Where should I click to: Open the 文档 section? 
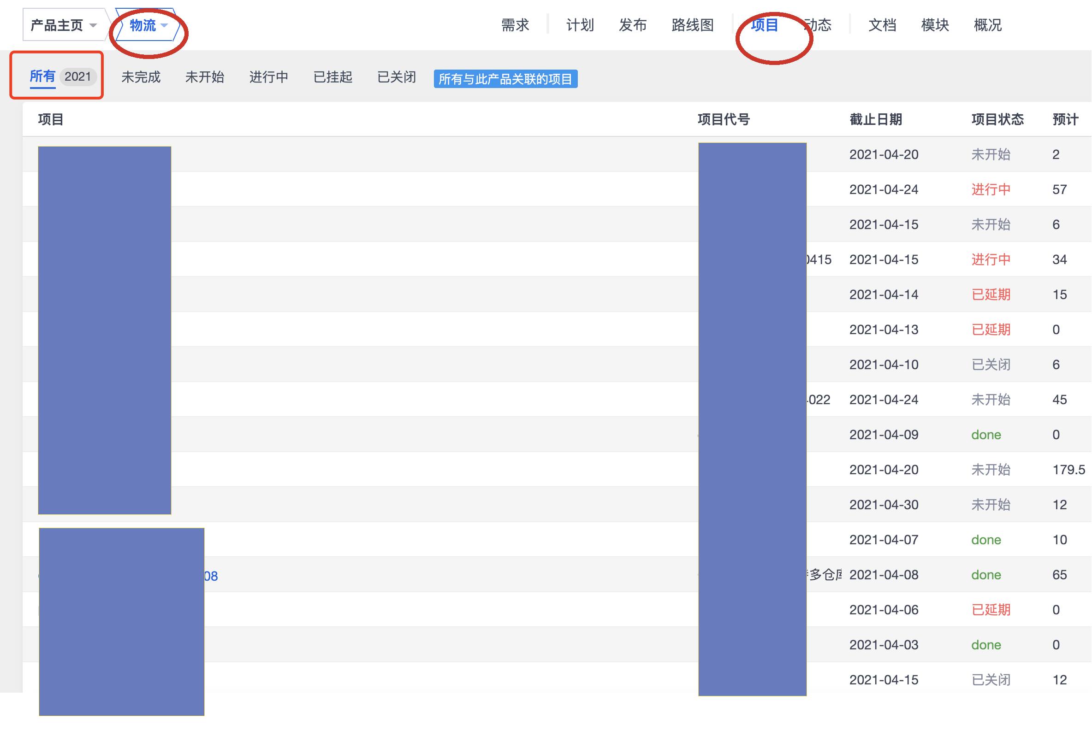[882, 25]
